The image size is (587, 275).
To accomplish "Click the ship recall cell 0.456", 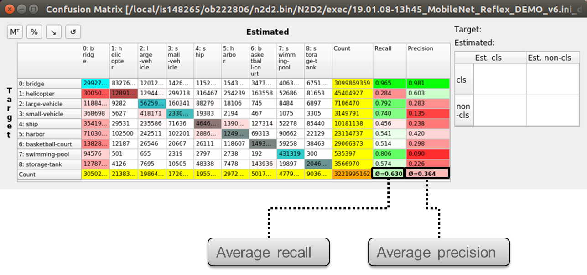I will [x=390, y=124].
